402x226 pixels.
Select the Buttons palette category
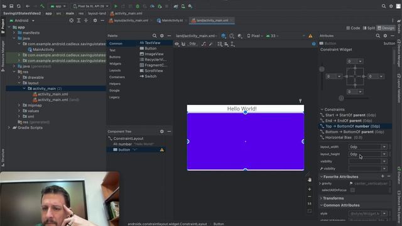[115, 57]
